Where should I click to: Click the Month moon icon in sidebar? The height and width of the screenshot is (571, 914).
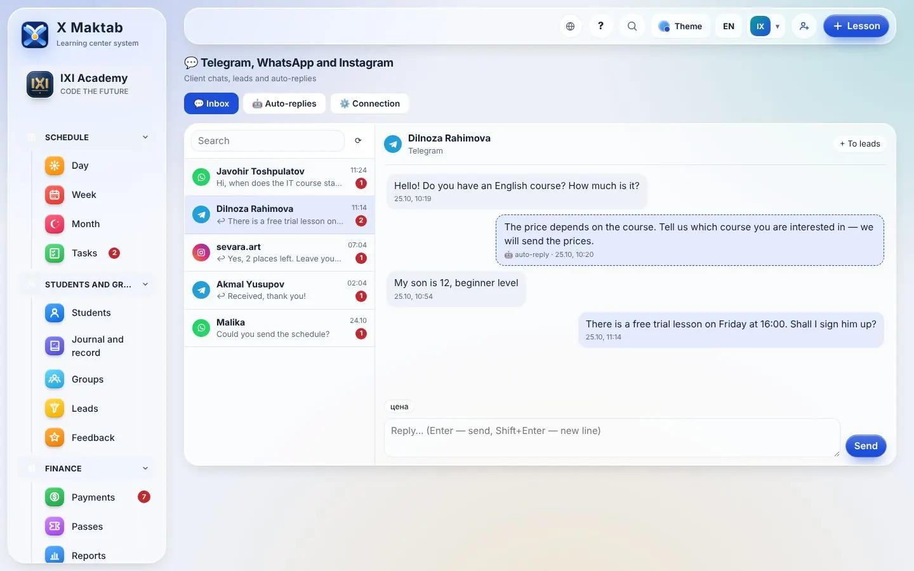(55, 224)
